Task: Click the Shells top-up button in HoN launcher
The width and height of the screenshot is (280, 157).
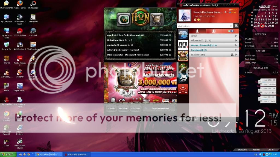Action: coord(123,108)
